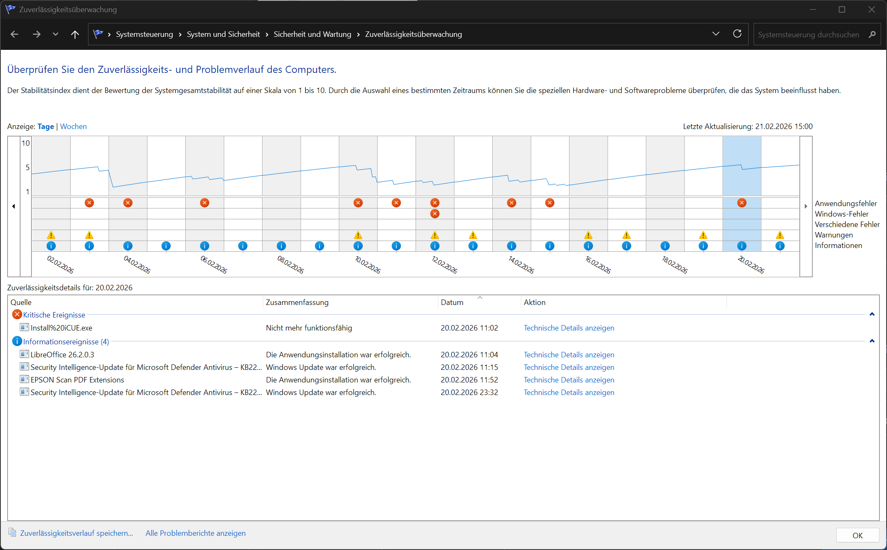Click the warning triangle on 02.02.2026 column
Viewport: 887px width, 550px height.
pyautogui.click(x=51, y=235)
